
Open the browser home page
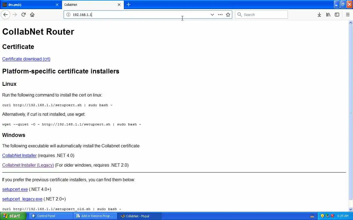pos(32,15)
